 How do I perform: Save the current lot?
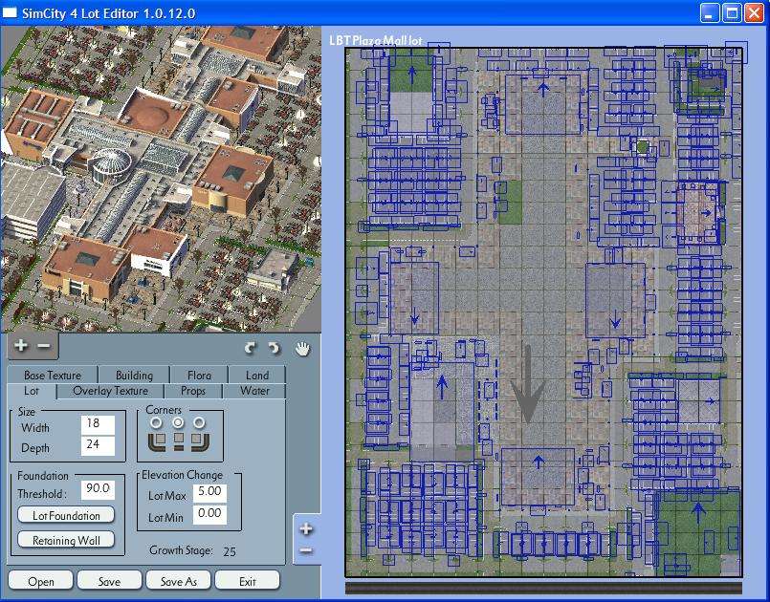(x=109, y=581)
